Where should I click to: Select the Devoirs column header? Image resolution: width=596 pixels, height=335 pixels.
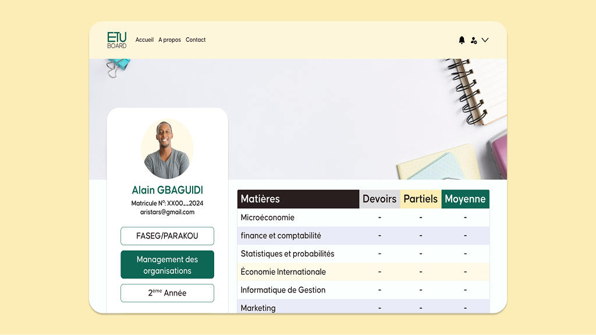(379, 199)
